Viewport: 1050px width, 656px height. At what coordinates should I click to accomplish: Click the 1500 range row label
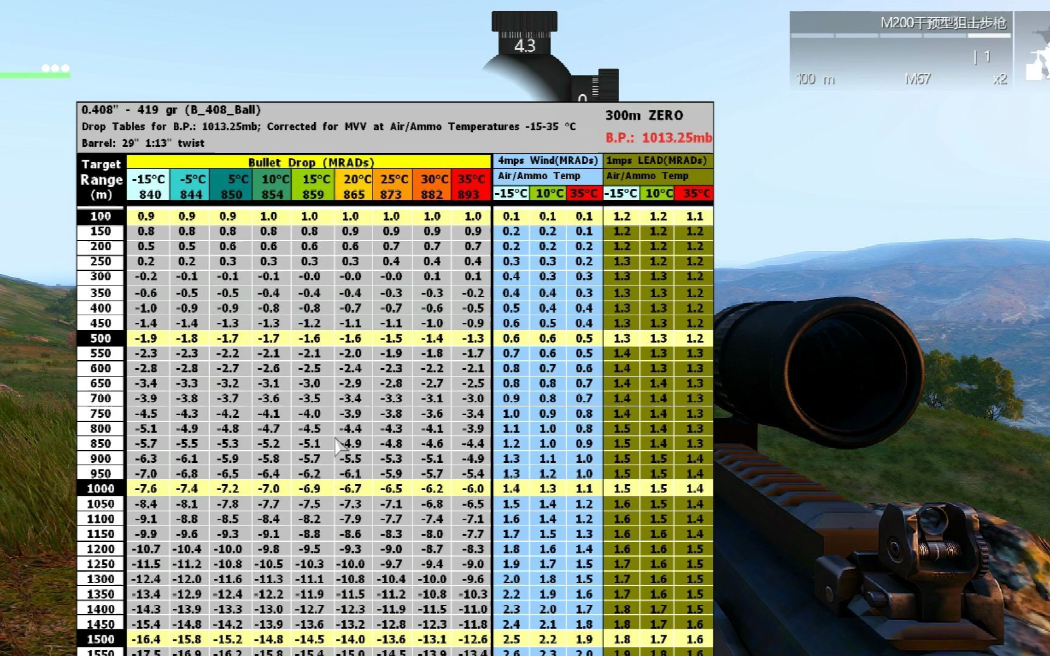[101, 640]
